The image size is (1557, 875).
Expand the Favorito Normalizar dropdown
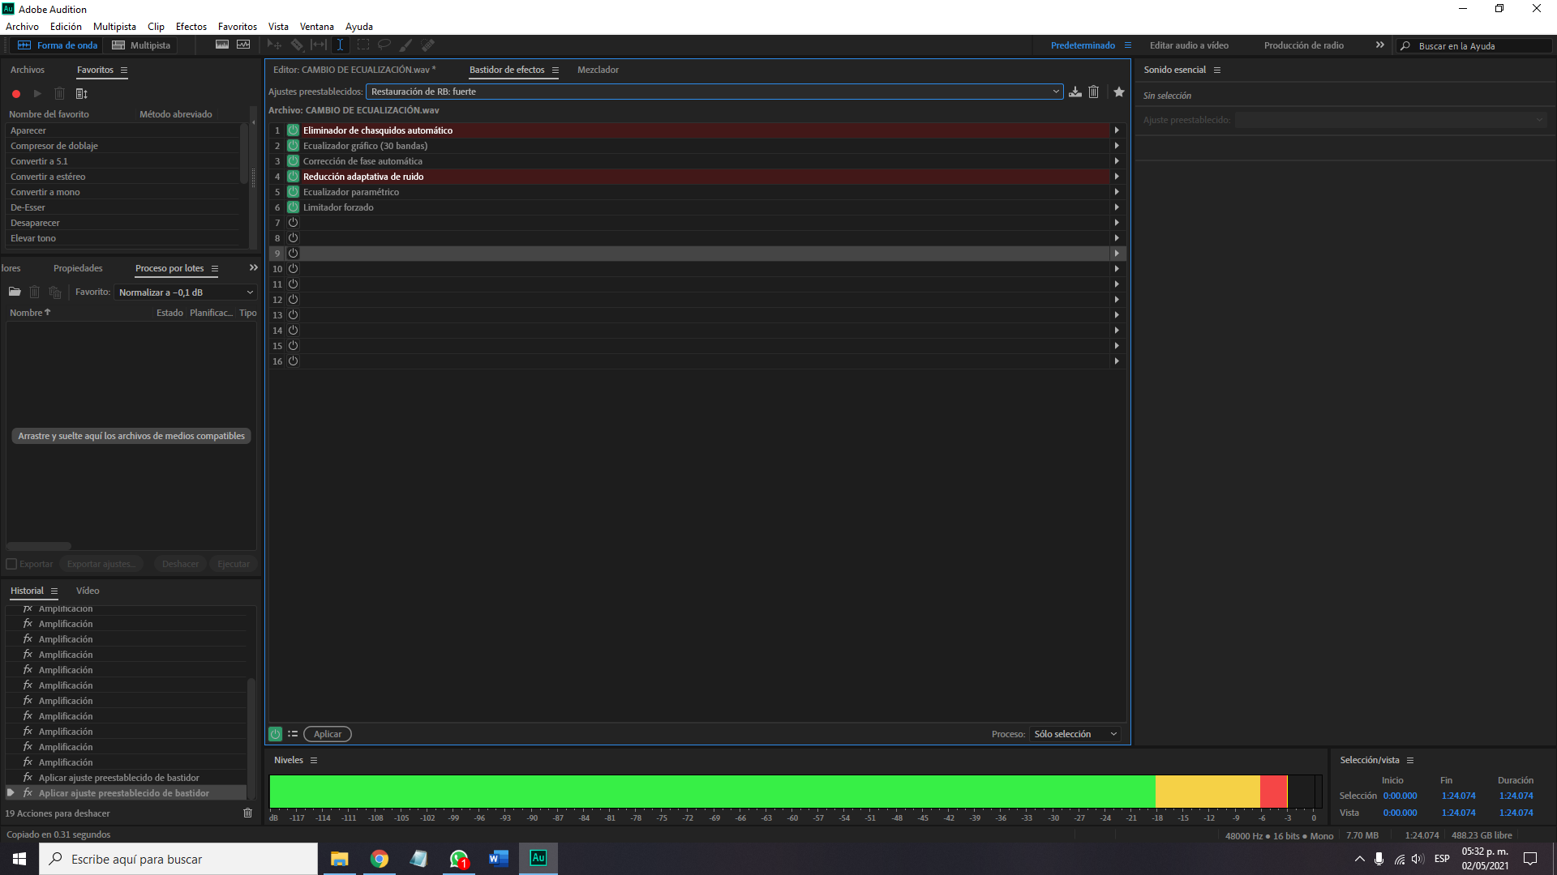click(x=186, y=292)
